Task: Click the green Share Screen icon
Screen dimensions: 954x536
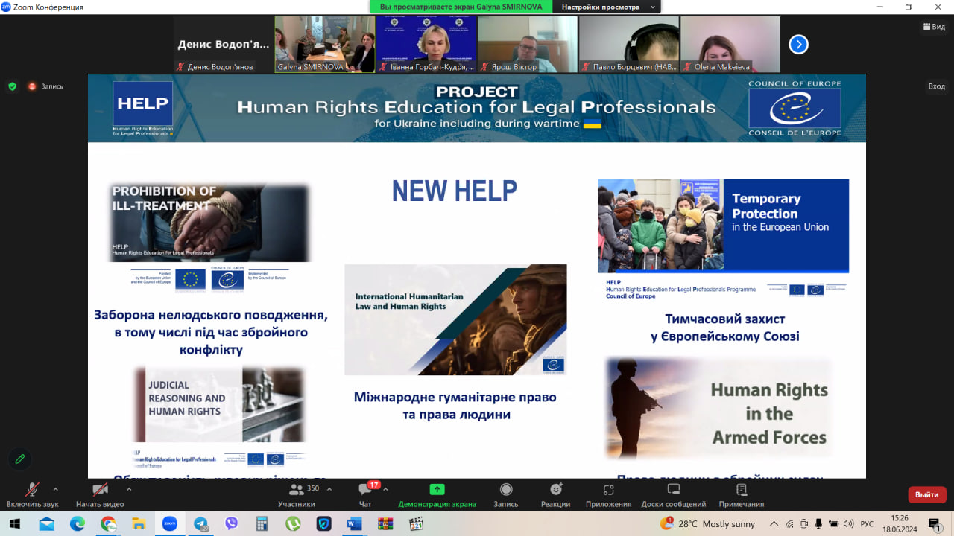Action: point(437,489)
